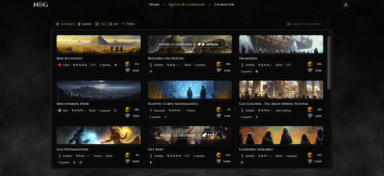Image resolution: width=384 pixels, height=176 pixels.
Task: Click the Learning Assembly campaign title
Action: (256, 149)
